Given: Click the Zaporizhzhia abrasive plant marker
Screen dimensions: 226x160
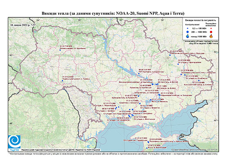Looking at the screenshot, I should (x=160, y=95).
